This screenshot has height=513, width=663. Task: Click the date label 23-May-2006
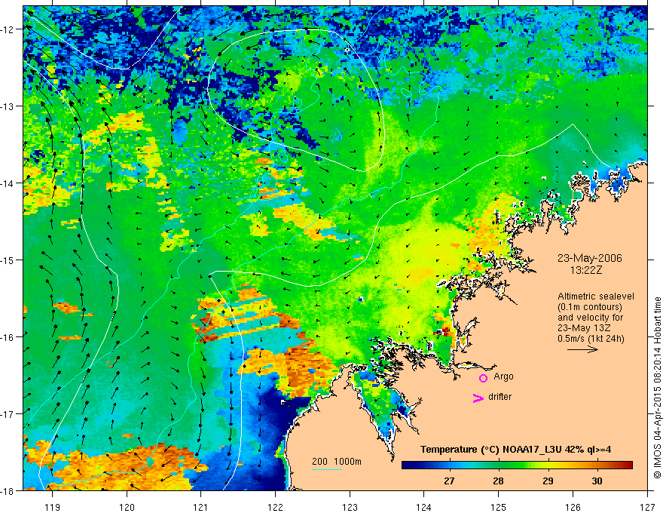coord(589,258)
